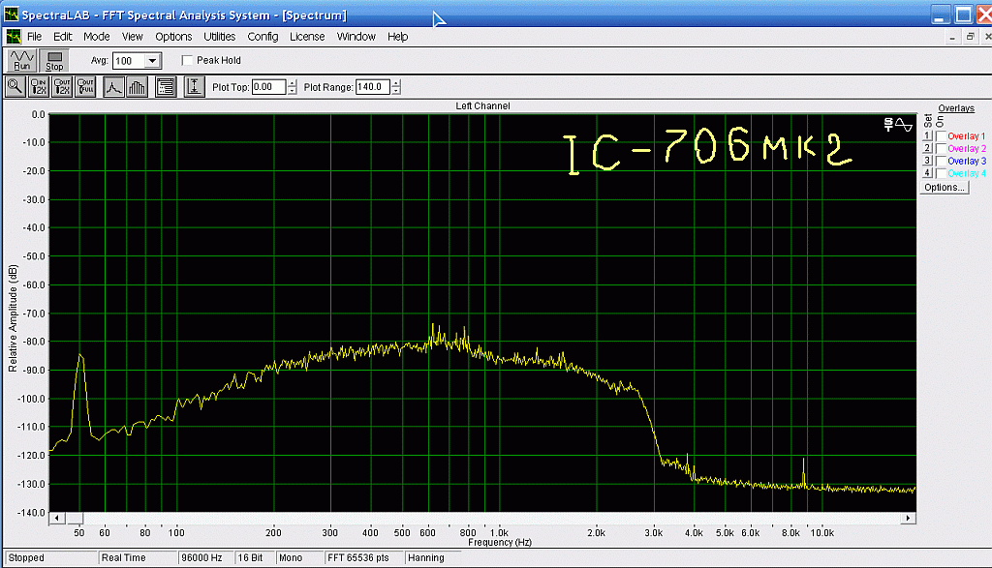Click the zoom OUT FULL icon
Image resolution: width=992 pixels, height=568 pixels.
(85, 86)
